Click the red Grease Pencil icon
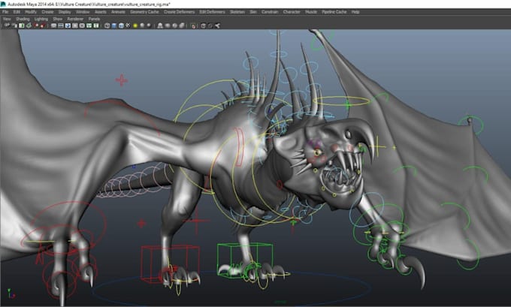The image size is (511, 307). (x=42, y=26)
